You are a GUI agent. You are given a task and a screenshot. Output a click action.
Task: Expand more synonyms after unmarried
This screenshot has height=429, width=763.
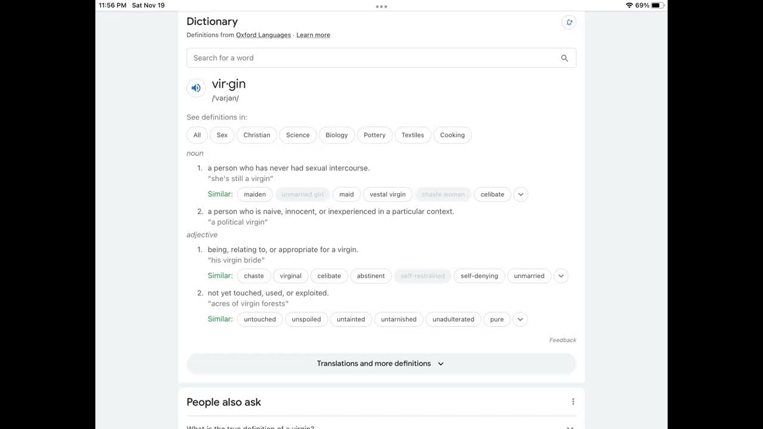(560, 276)
